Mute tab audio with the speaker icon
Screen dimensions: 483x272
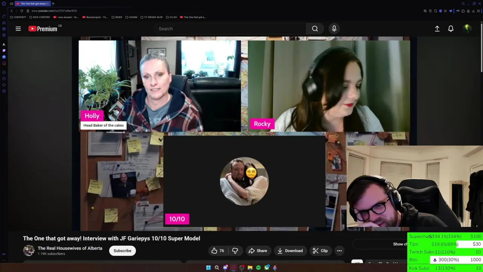(x=458, y=11)
